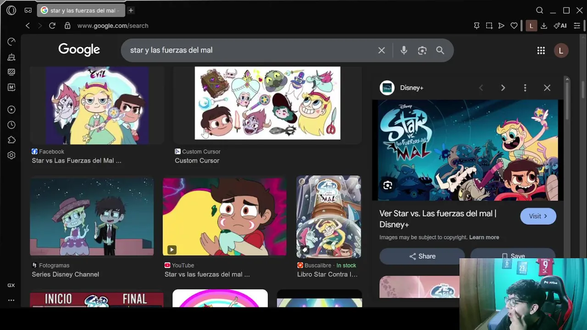This screenshot has height=330, width=587.
Task: Open the Opera GX main menu logo
Action: pos(11,10)
